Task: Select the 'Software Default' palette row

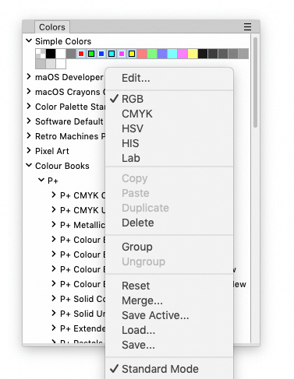Action: pos(69,121)
